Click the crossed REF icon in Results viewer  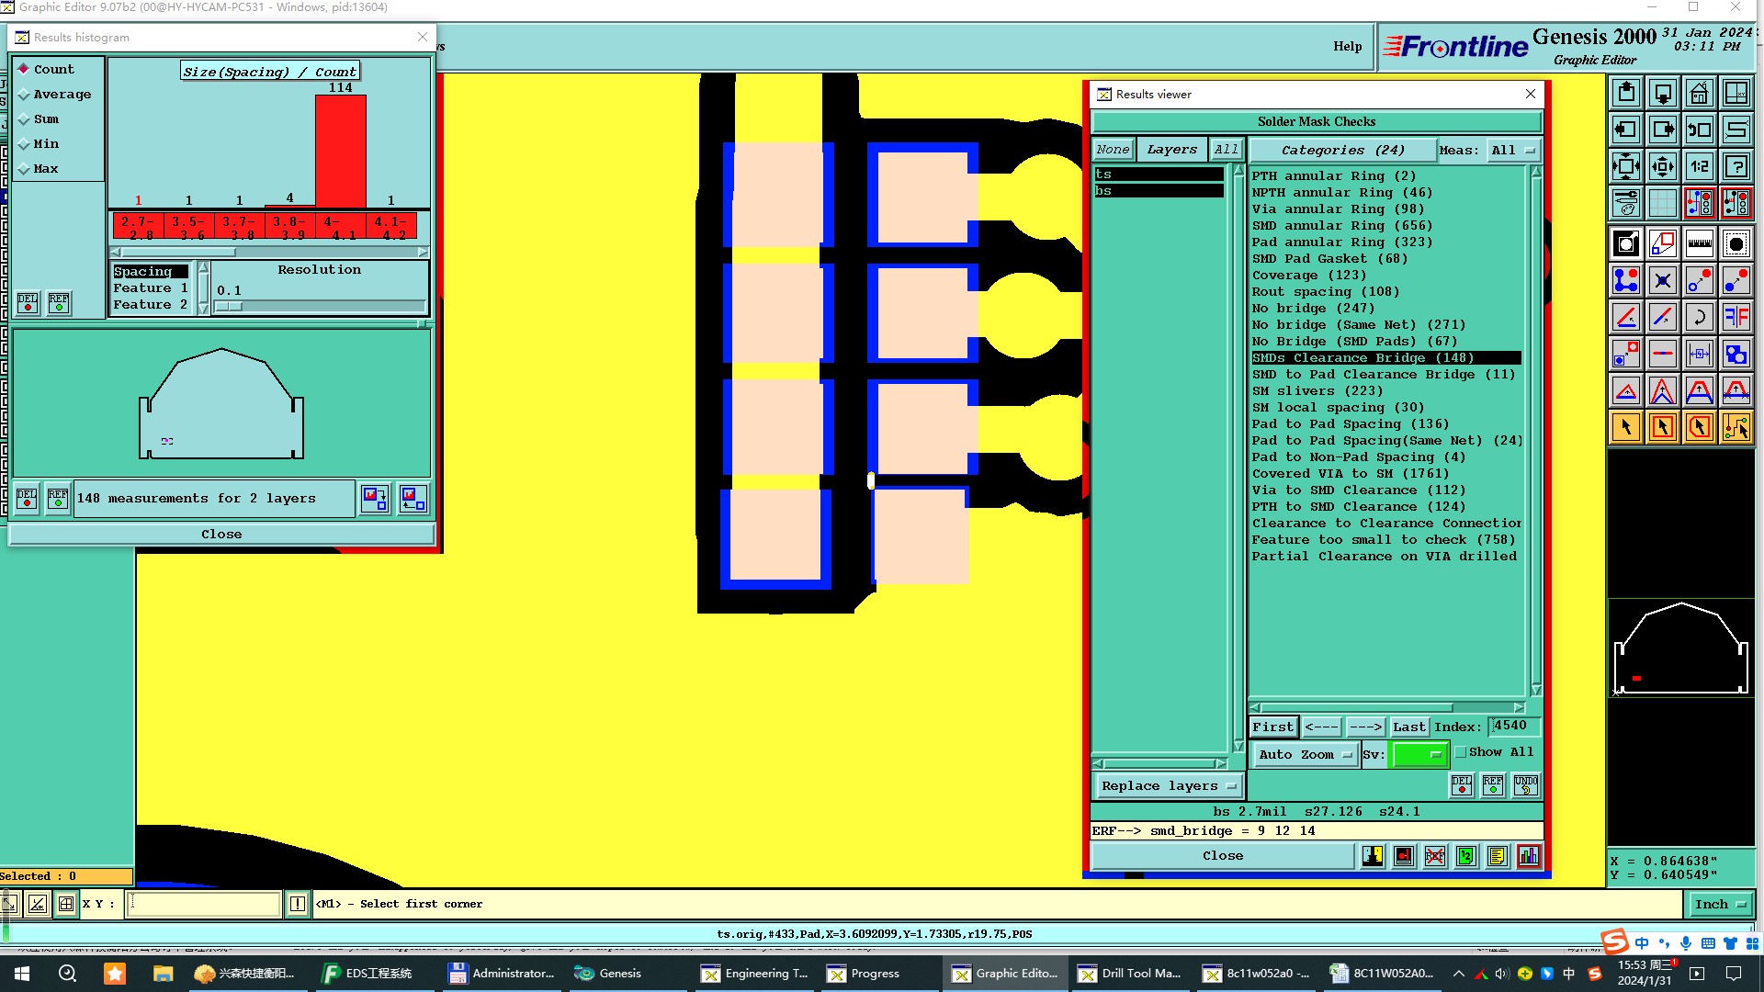click(1435, 856)
